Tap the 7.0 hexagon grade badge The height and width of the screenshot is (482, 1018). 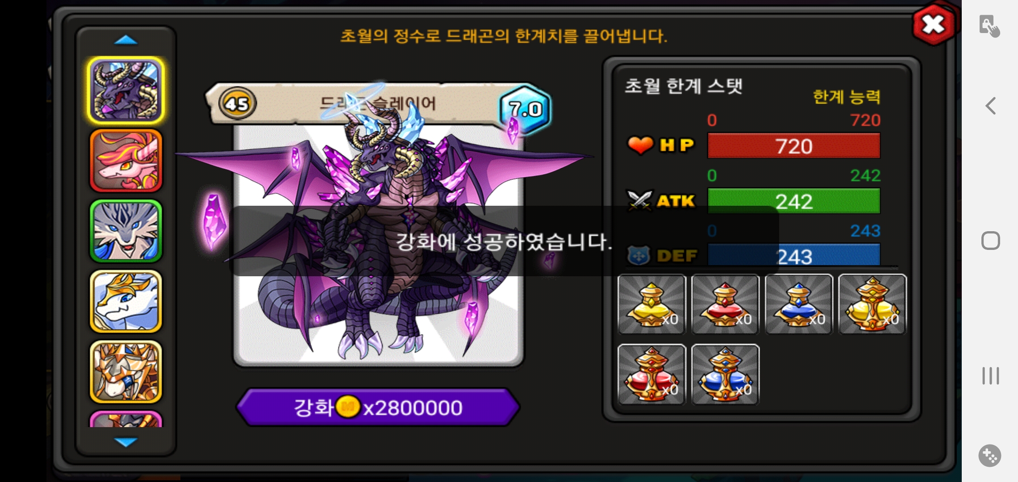526,109
